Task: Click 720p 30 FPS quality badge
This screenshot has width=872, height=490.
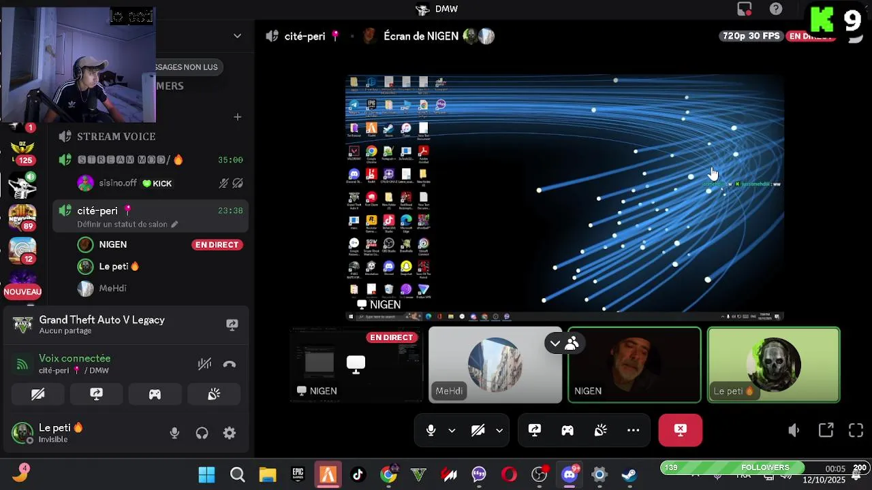Action: coord(751,36)
